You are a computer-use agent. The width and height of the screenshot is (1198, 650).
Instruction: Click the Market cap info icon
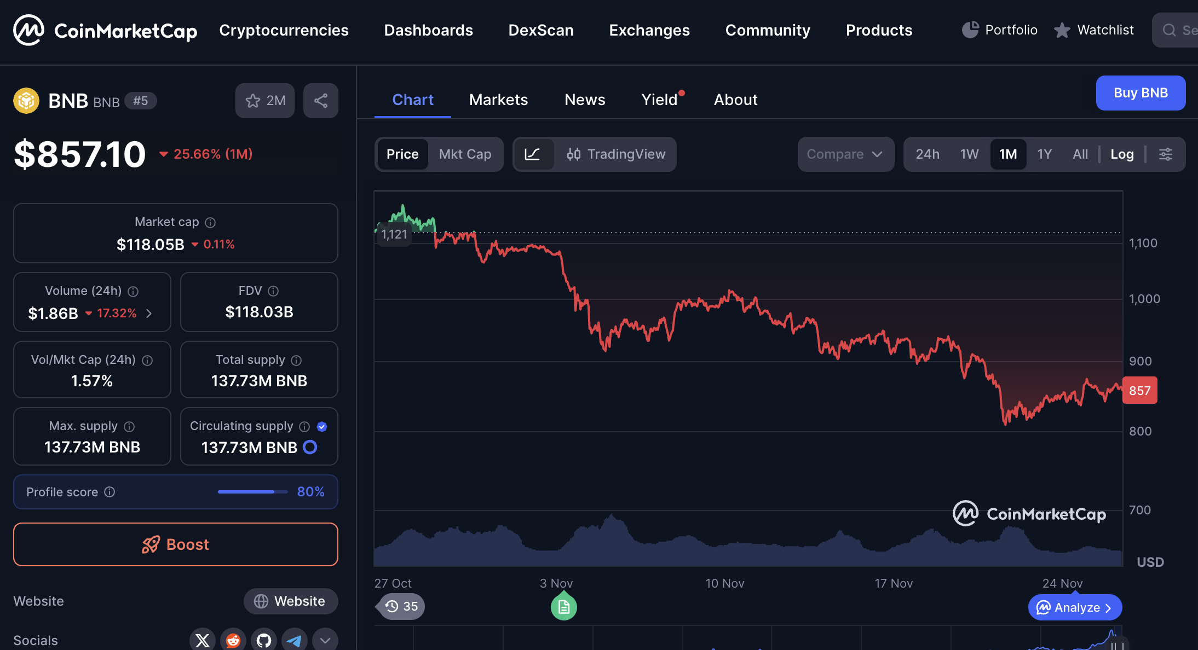click(210, 222)
